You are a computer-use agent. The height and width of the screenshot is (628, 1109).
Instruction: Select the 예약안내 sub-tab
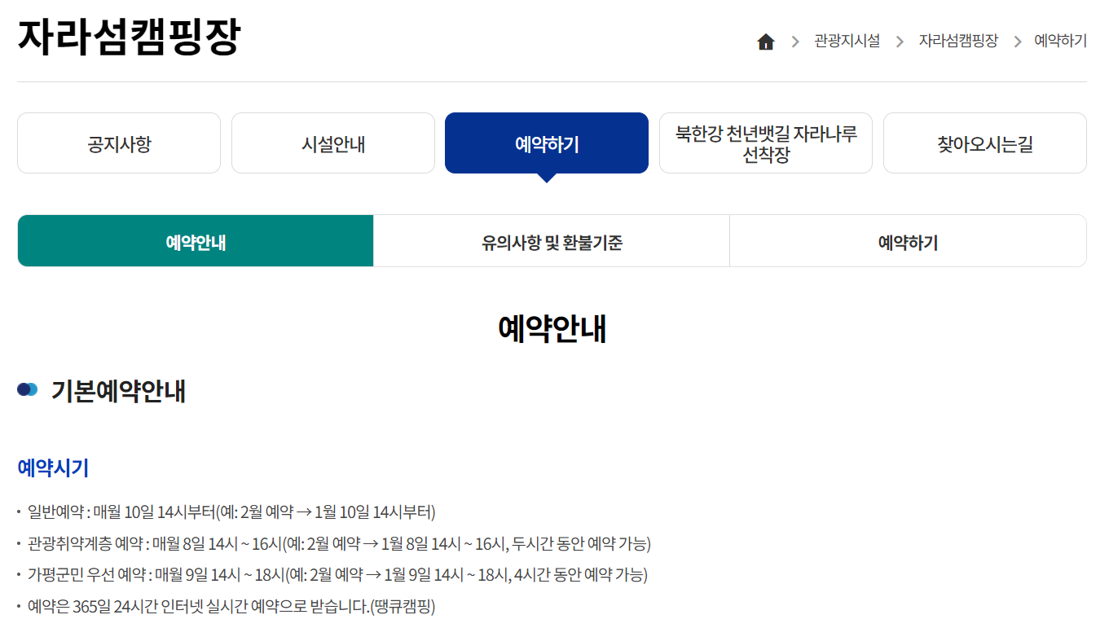click(x=195, y=240)
